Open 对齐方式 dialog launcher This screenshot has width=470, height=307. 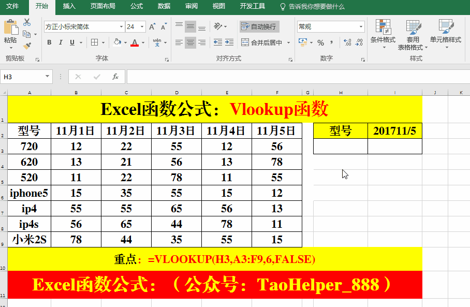pos(290,60)
